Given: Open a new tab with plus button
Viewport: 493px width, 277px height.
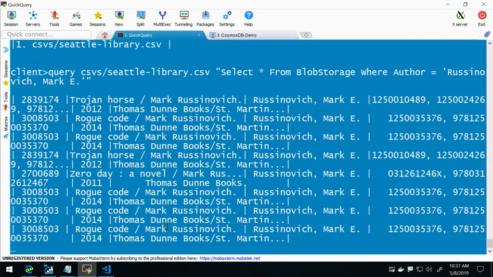Looking at the screenshot, I should point(306,35).
